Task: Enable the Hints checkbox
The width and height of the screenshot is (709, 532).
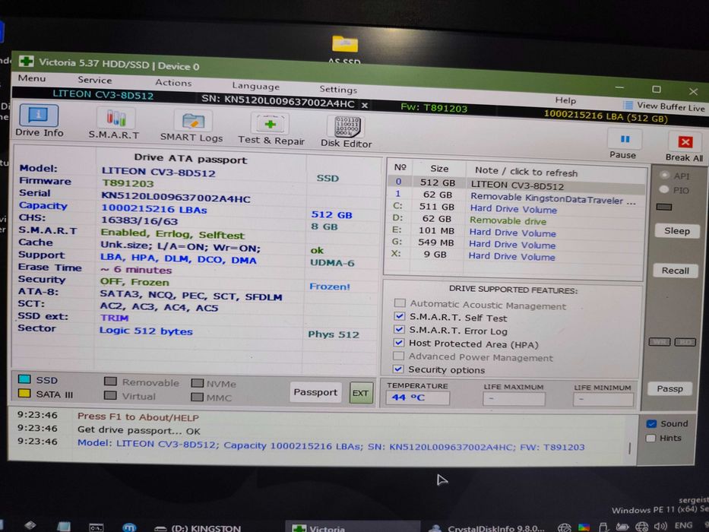Action: click(651, 438)
